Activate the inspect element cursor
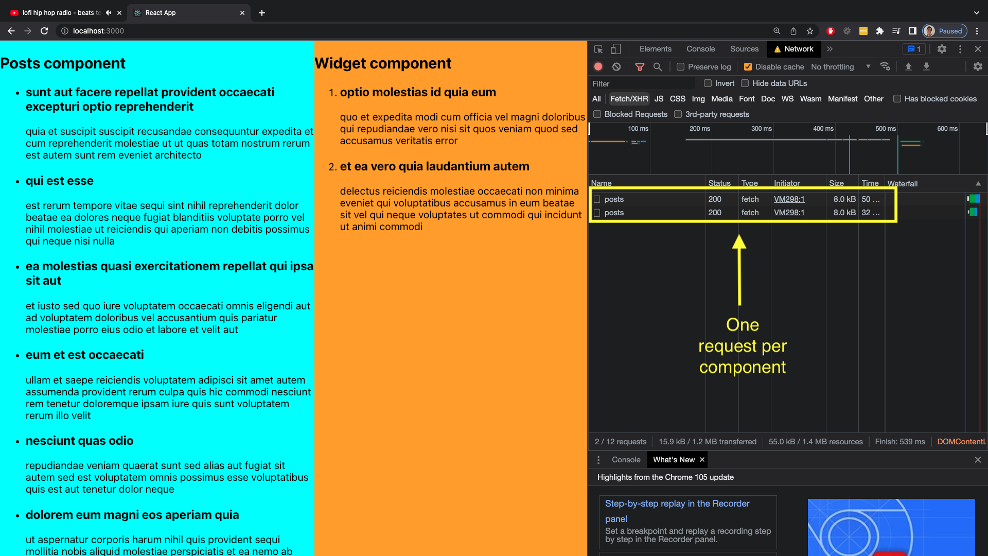Screen dimensions: 988x556 click(598, 49)
